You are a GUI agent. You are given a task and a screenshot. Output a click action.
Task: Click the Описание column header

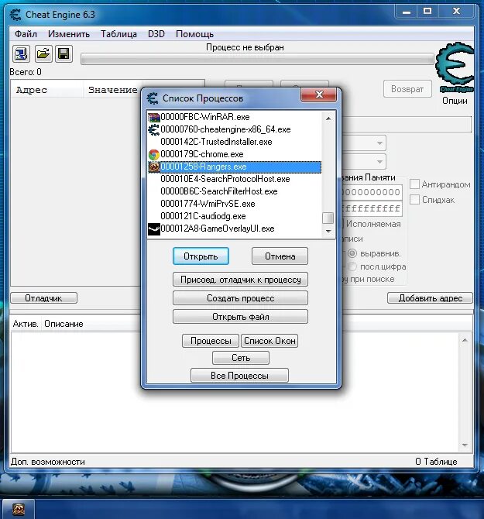point(64,324)
